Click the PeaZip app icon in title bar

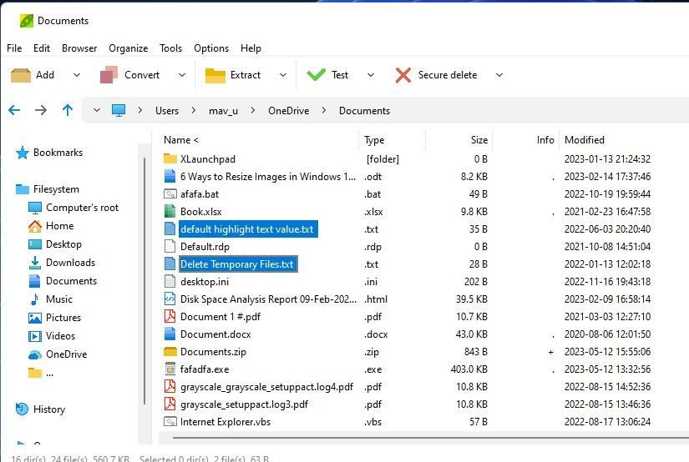27,21
